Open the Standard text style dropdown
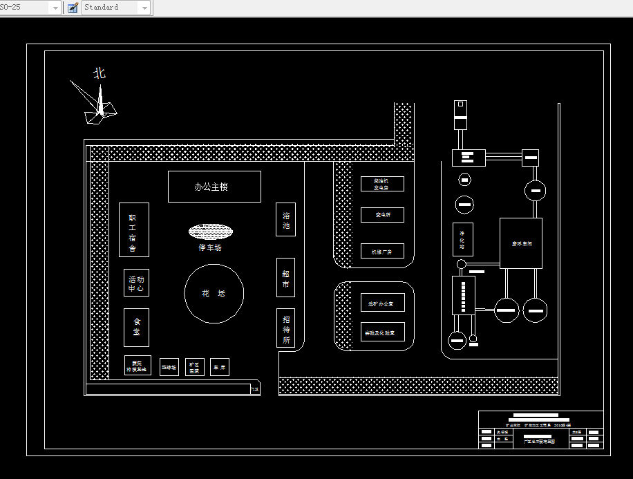The width and height of the screenshot is (633, 479). (x=117, y=8)
